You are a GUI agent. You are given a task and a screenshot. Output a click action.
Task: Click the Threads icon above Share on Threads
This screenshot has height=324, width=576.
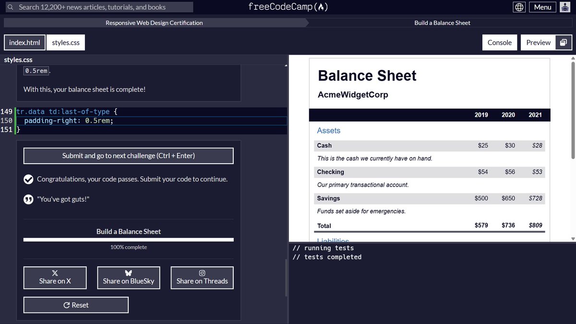[202, 272]
